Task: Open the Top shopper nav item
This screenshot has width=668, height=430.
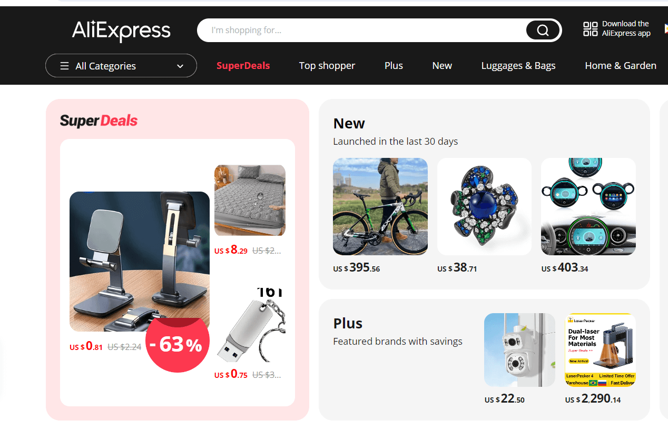Action: pos(327,66)
